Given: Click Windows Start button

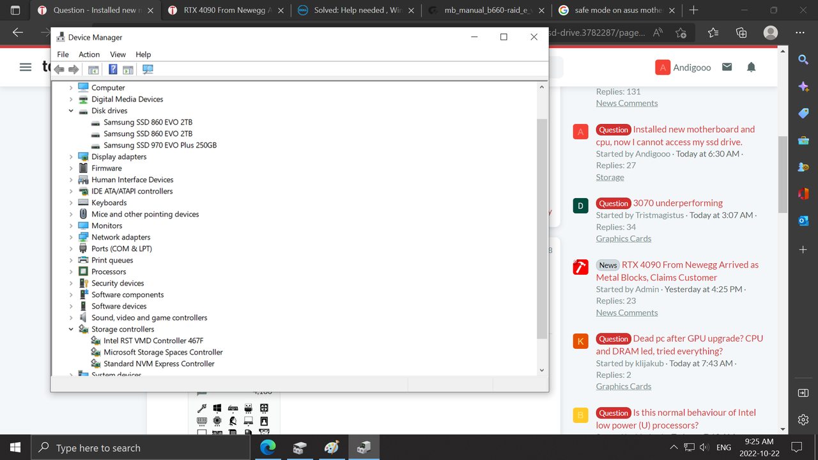Looking at the screenshot, I should (15, 447).
